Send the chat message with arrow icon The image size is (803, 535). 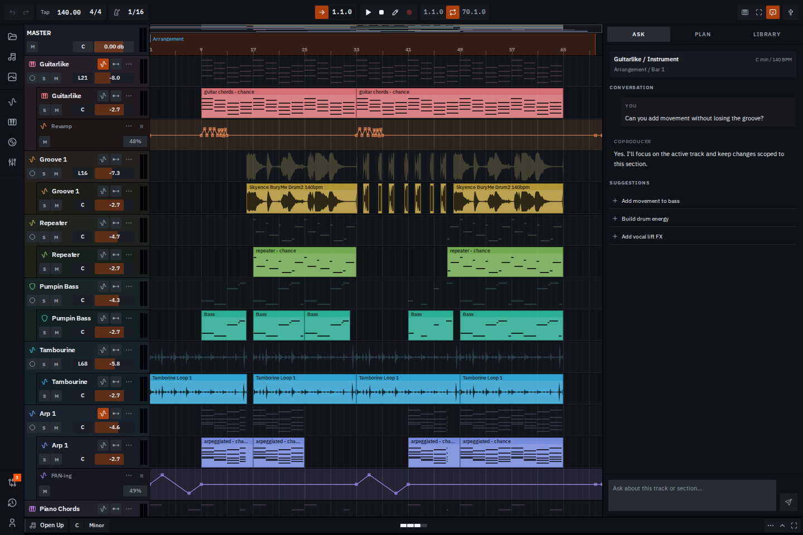pyautogui.click(x=789, y=502)
